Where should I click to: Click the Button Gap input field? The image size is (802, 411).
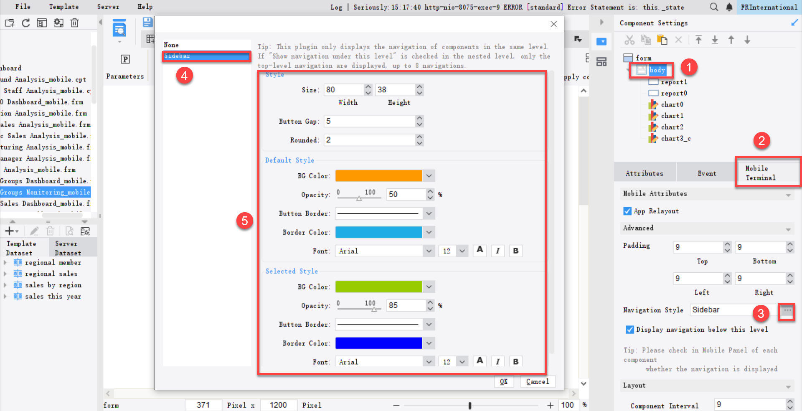click(x=370, y=121)
